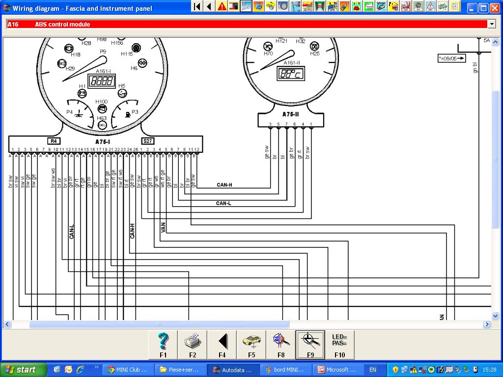The height and width of the screenshot is (377, 503).
Task: Click the previous page arrow in top toolbar
Action: point(209,6)
